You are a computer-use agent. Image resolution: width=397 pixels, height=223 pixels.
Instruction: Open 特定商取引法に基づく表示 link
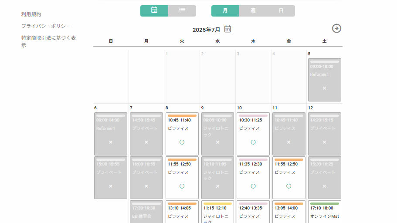[49, 41]
